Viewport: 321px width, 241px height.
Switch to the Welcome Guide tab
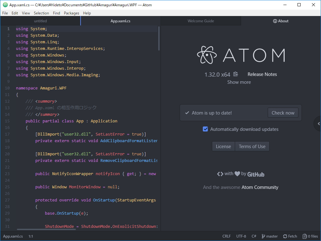(x=201, y=21)
